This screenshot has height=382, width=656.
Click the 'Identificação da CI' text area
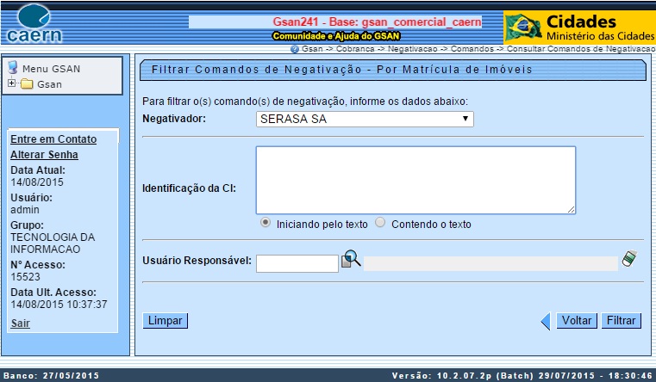click(x=415, y=180)
